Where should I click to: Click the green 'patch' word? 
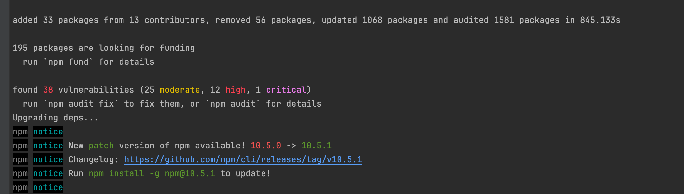click(x=101, y=145)
